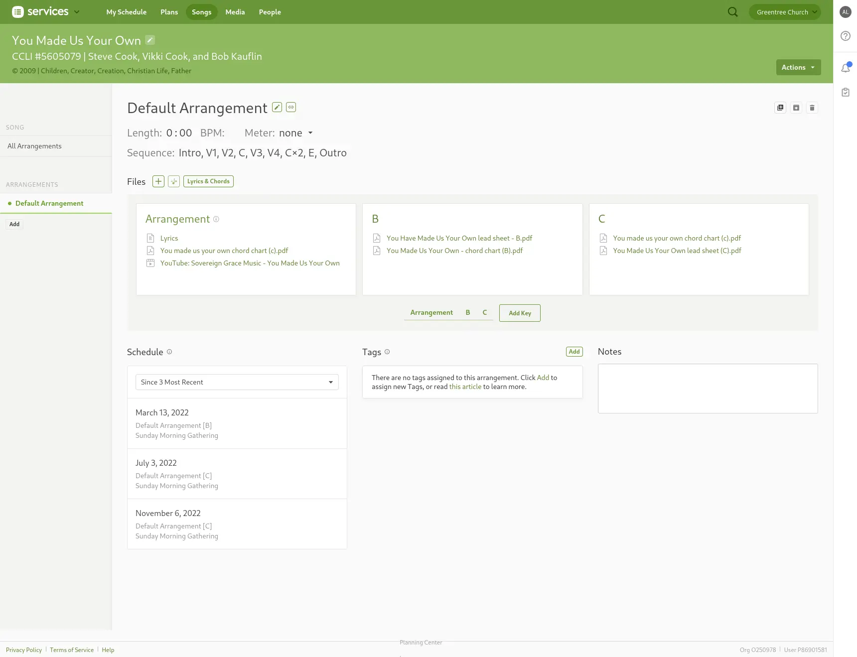
Task: Click the import files icon beside plus
Action: 174,181
